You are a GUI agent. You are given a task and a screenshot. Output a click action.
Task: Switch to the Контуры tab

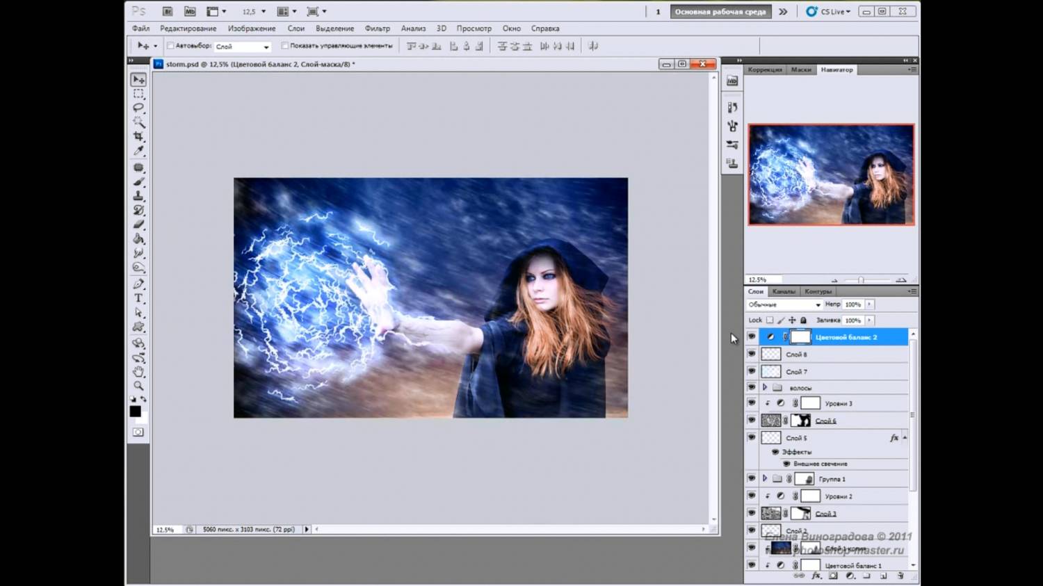tap(818, 291)
